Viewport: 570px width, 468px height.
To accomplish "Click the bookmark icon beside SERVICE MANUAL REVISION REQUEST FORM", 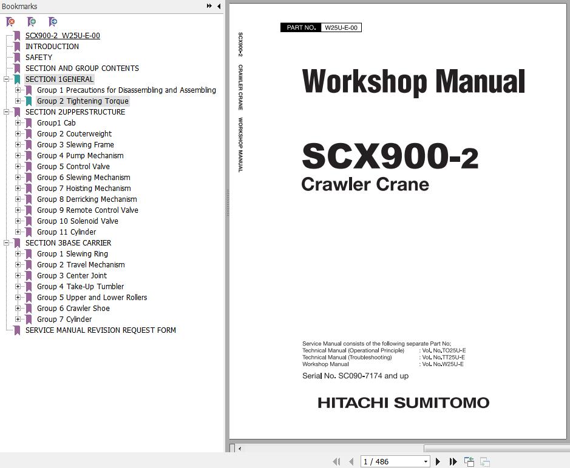I will click(x=17, y=330).
